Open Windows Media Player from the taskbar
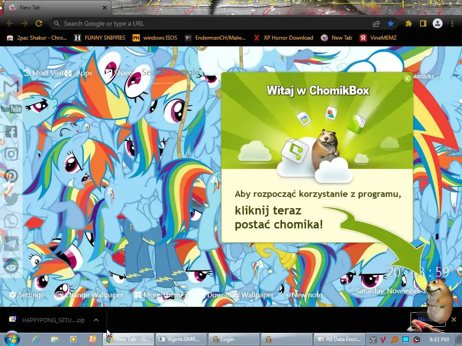Viewport: 462px width, 346px height. 74,339
